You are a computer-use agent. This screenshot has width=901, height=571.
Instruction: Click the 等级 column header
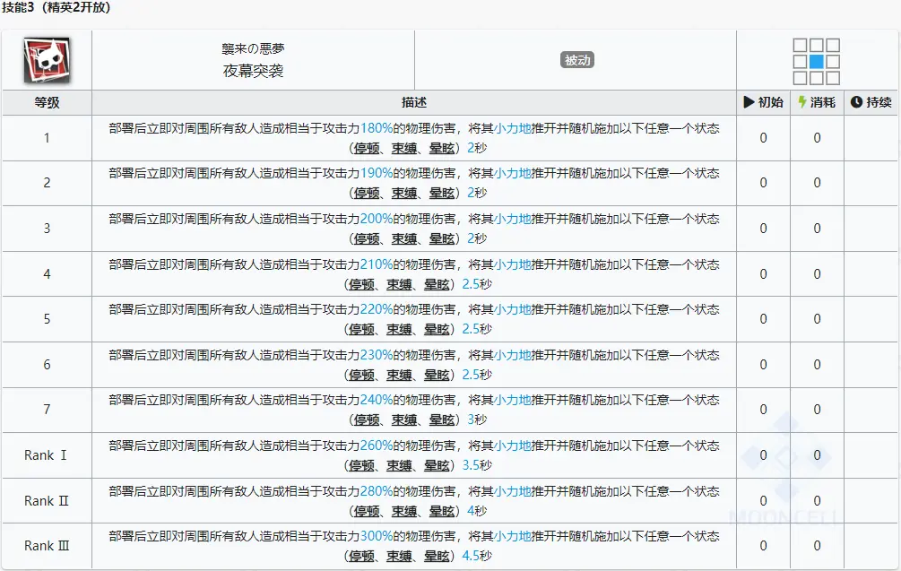point(47,102)
